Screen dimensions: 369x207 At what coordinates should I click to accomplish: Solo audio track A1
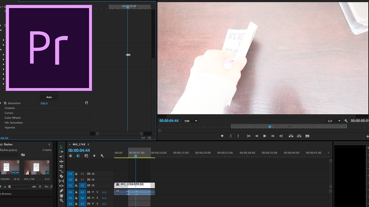[97, 192]
